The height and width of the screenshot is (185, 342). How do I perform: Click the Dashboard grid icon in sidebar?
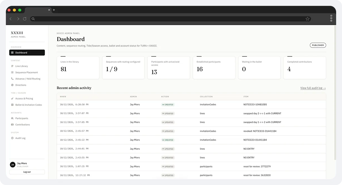pos(12,53)
